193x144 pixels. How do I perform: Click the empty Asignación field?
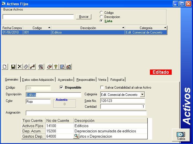[86, 113]
